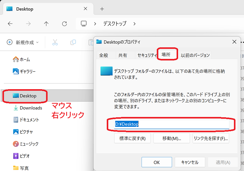244x171 pixels.
Task: Select the Desktop tab title
Action: pos(25,9)
